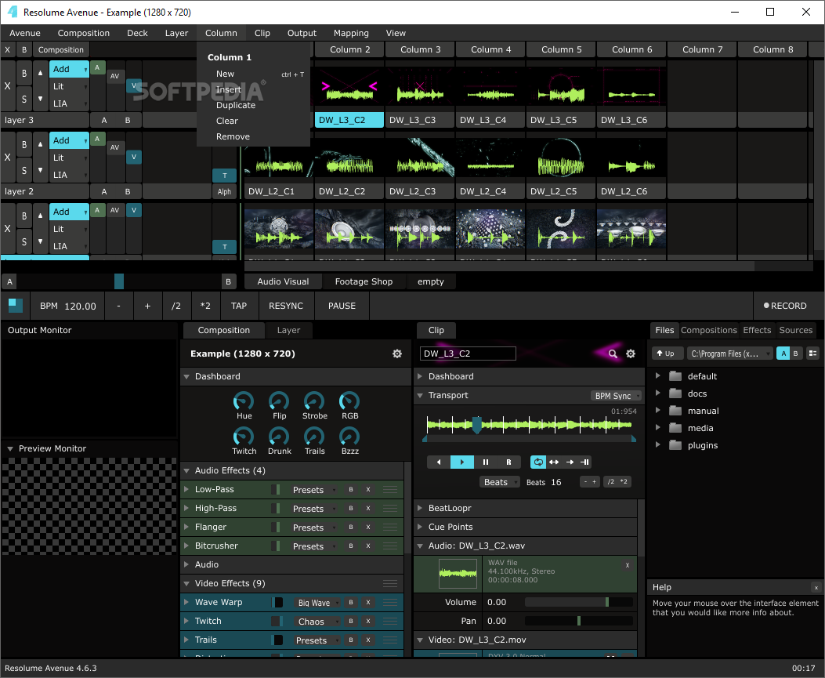Bypass the Flanger effect with B
825x678 pixels.
coord(351,528)
